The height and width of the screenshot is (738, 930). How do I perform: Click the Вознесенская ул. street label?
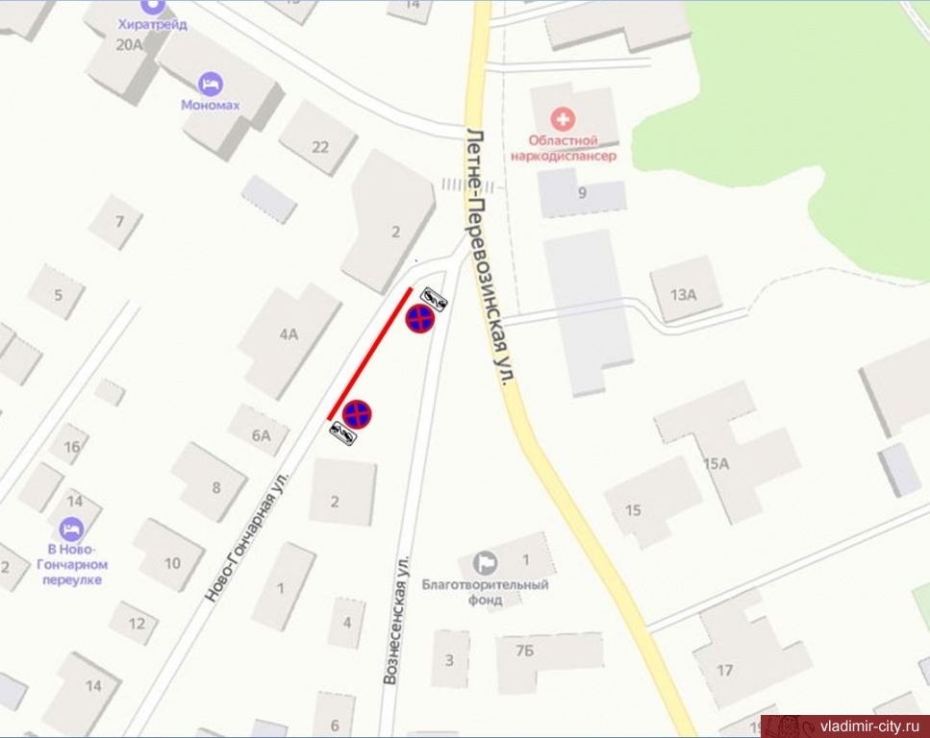pos(396,620)
